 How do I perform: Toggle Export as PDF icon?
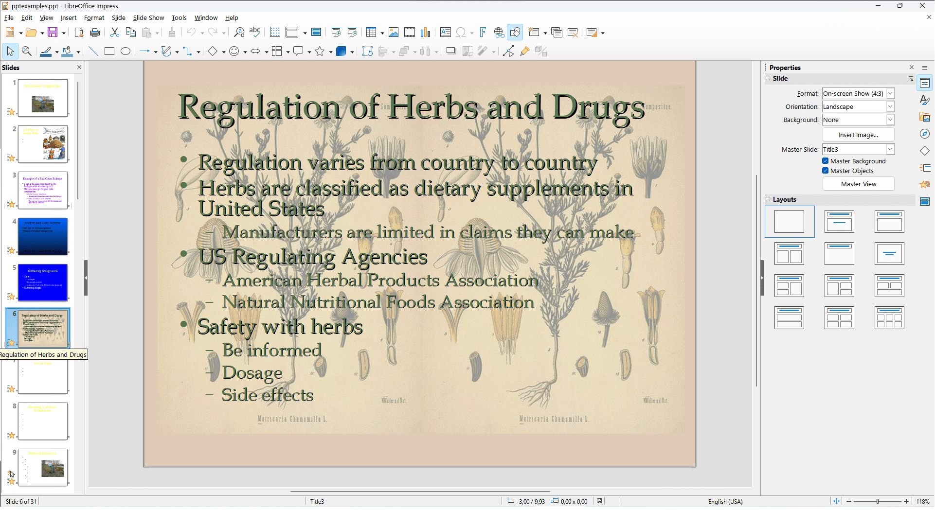[79, 33]
